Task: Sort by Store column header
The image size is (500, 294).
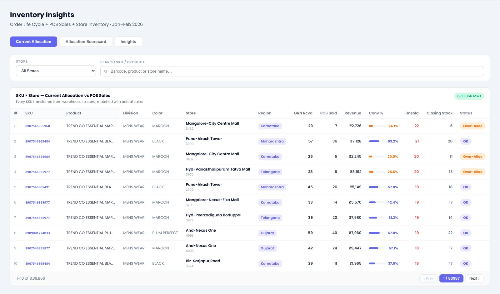Action: click(191, 113)
